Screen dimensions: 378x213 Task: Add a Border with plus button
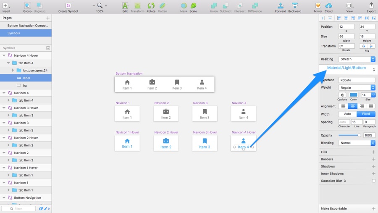[x=373, y=159]
